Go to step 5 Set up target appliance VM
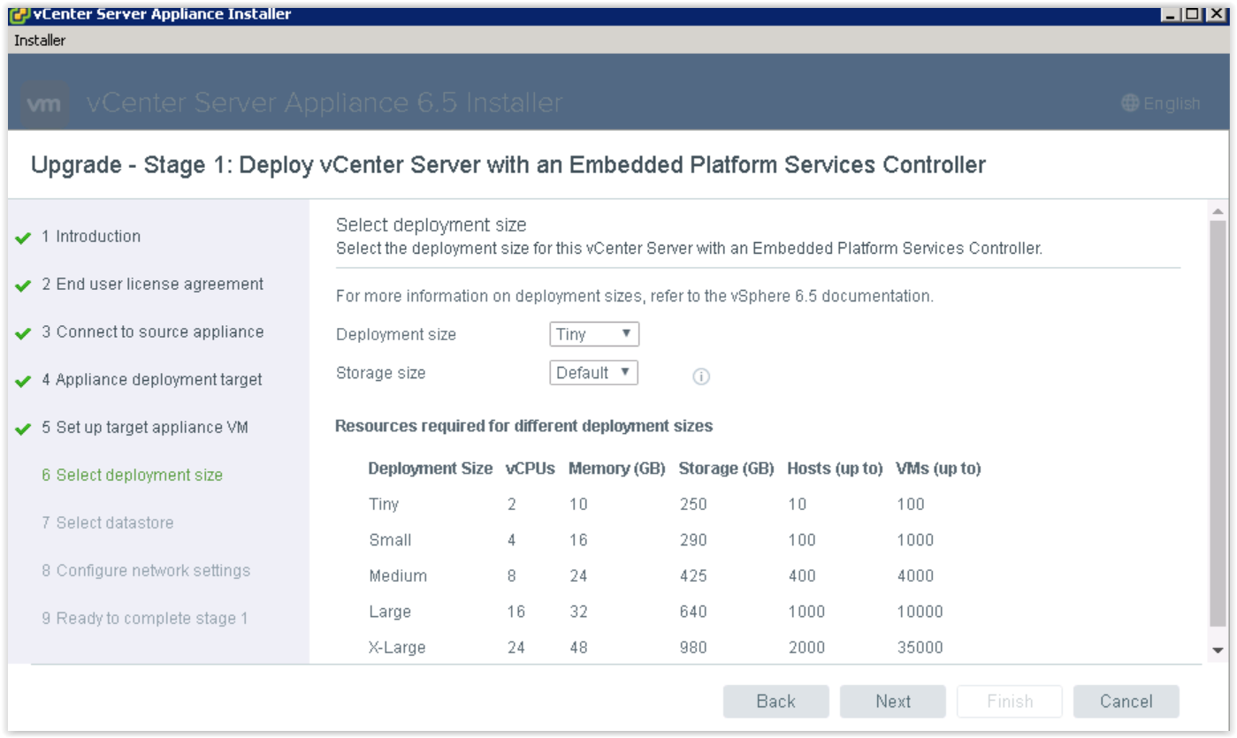Image resolution: width=1237 pixels, height=738 pixels. coord(145,427)
